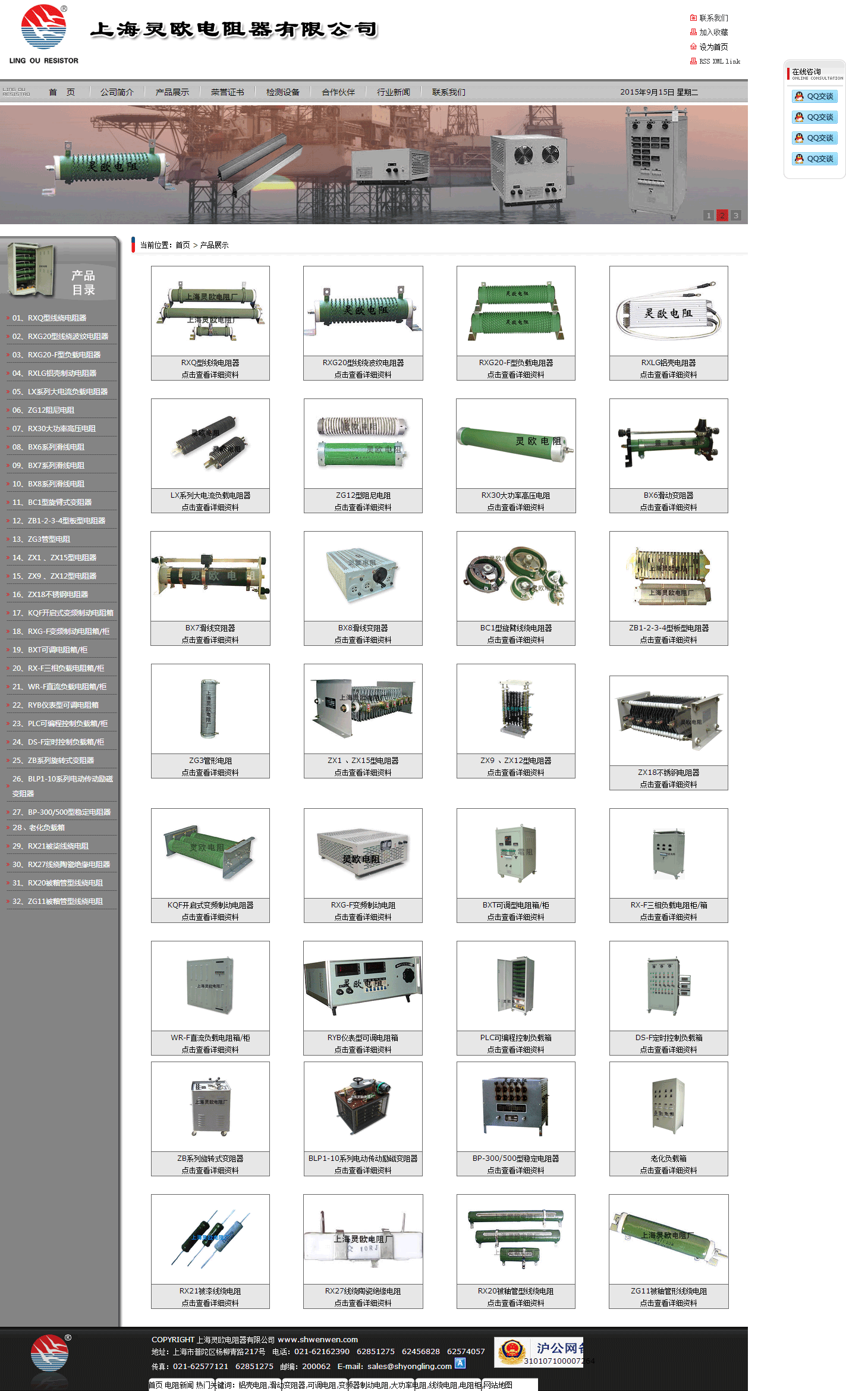Open the 公司简介 menu item

[117, 92]
